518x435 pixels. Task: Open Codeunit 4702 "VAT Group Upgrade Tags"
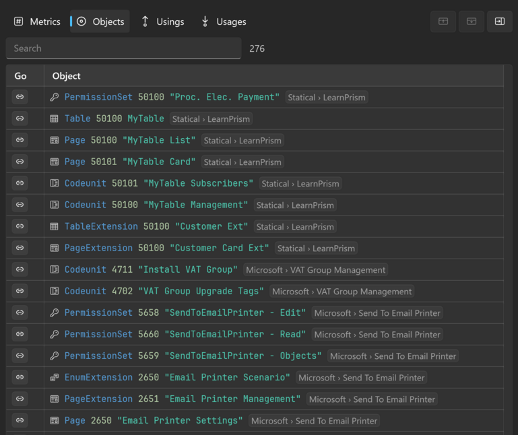point(164,292)
